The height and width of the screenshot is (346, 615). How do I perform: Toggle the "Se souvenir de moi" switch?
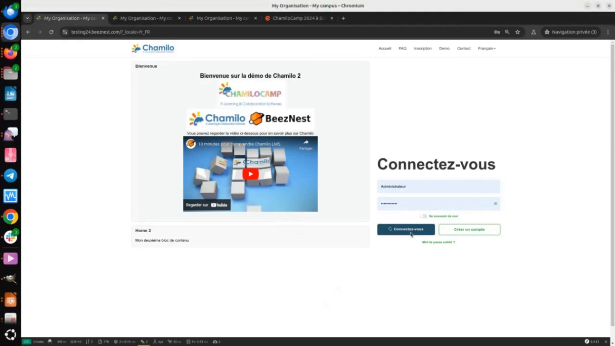pos(423,216)
